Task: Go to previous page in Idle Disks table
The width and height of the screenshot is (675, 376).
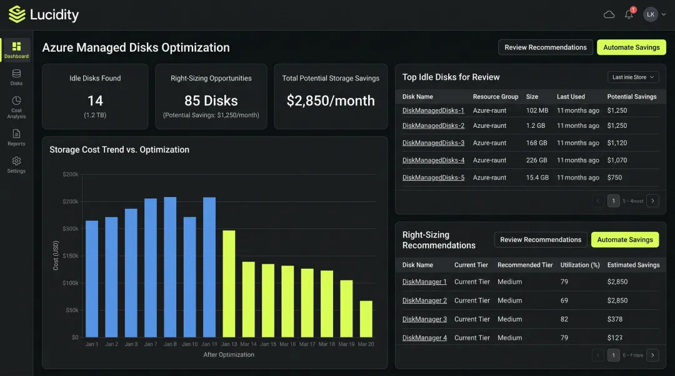Action: (x=598, y=201)
